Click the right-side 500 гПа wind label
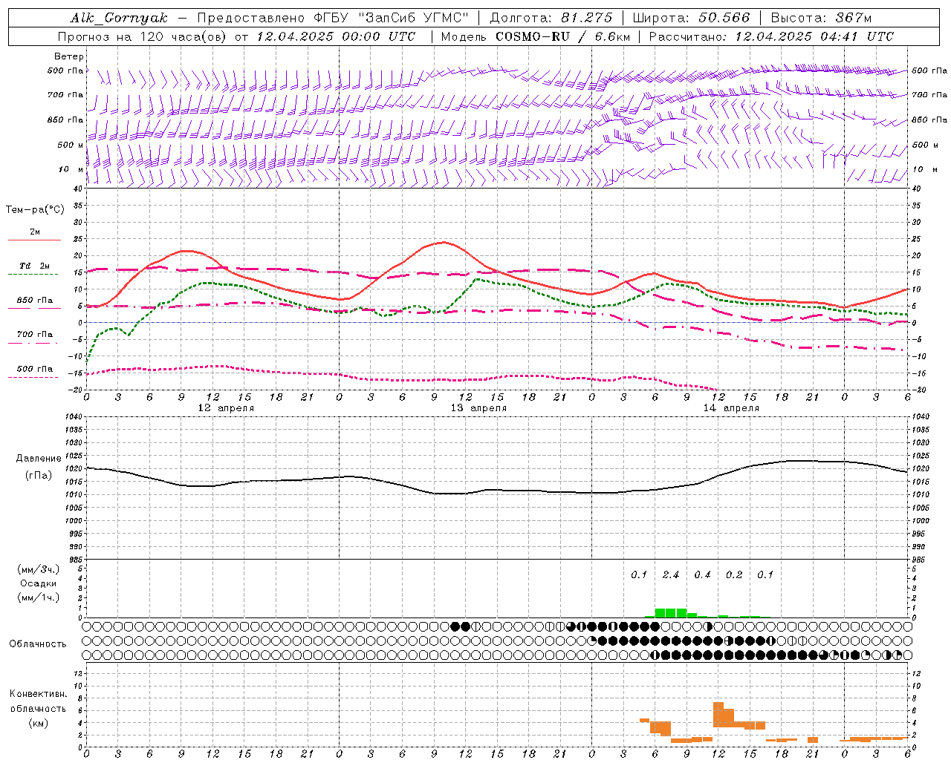This screenshot has width=951, height=760. click(x=929, y=71)
